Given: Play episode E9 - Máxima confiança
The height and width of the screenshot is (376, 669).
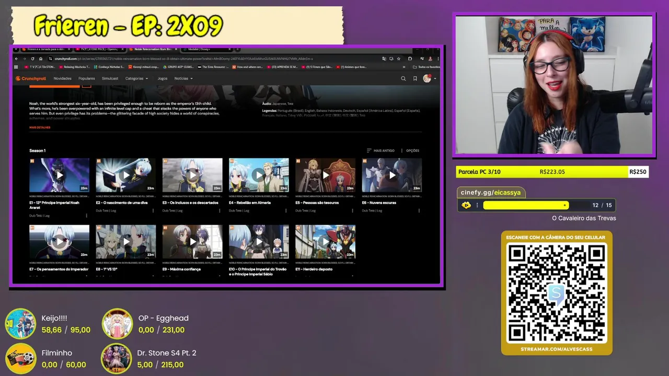Looking at the screenshot, I should [192, 242].
